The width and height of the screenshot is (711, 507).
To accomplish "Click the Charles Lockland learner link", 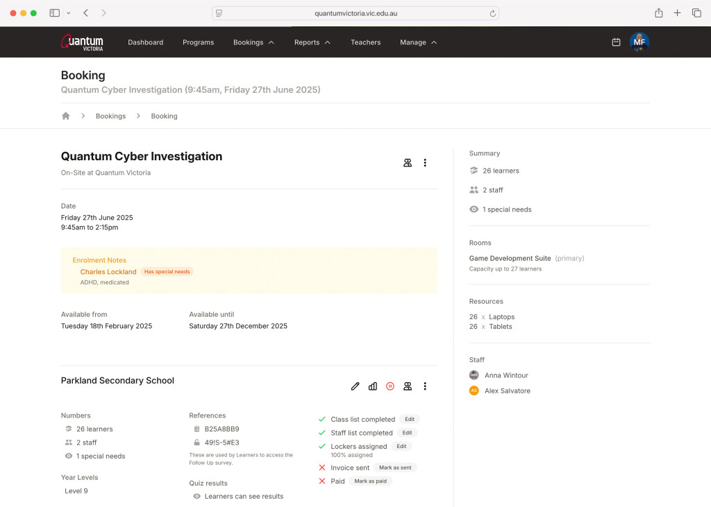I will pyautogui.click(x=108, y=272).
